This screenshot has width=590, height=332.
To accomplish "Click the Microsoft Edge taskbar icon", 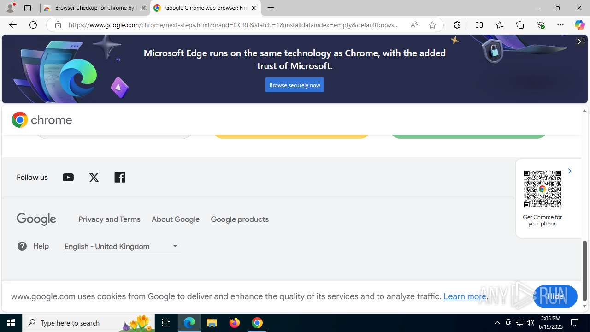I will [x=189, y=323].
